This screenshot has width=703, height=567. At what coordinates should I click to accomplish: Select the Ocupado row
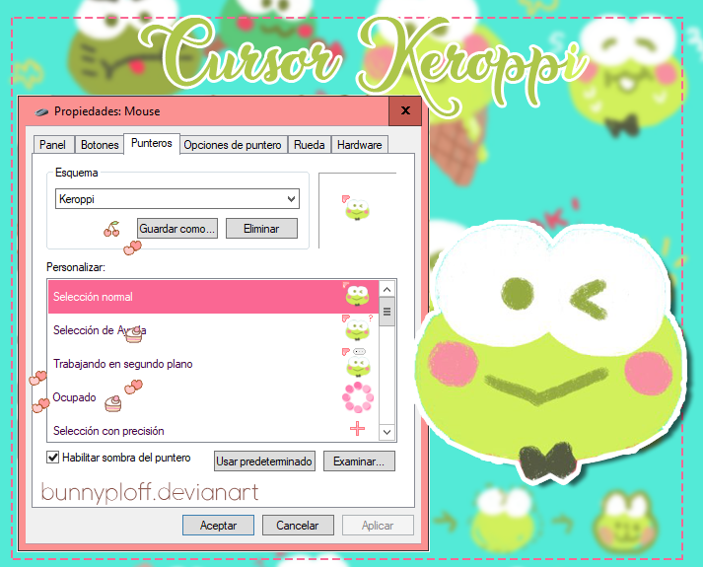tap(213, 397)
